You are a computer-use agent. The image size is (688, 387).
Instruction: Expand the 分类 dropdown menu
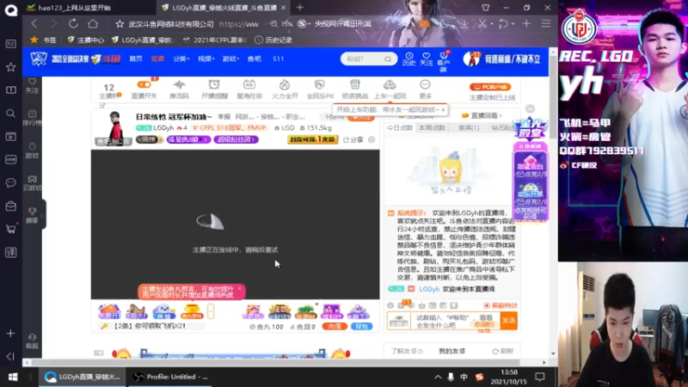click(181, 58)
